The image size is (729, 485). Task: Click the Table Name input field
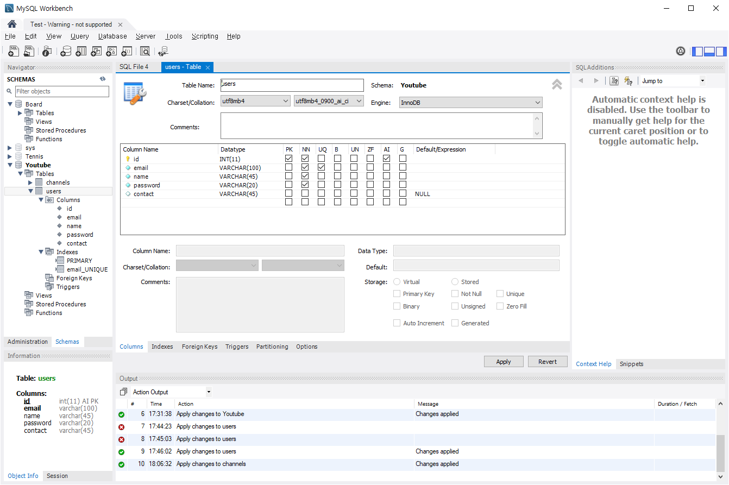(292, 85)
